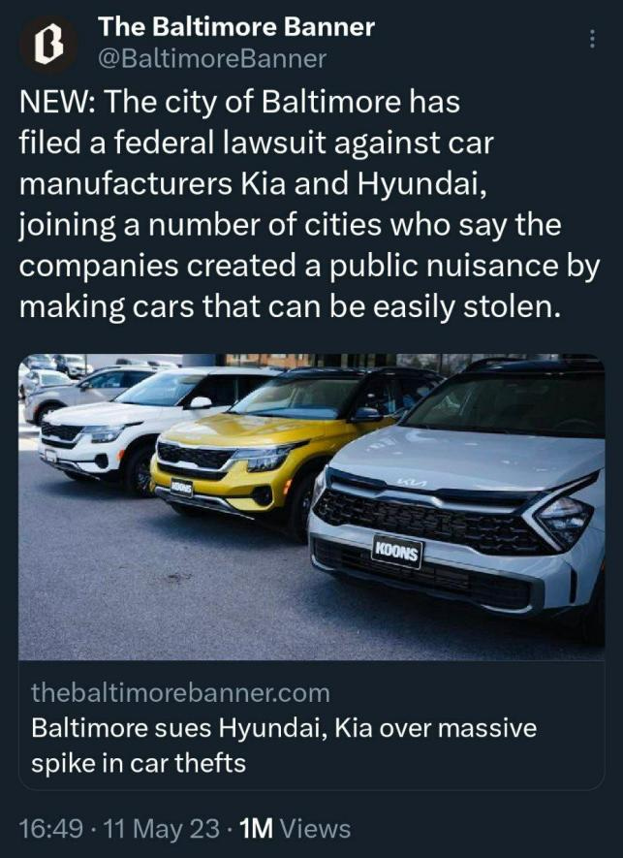The image size is (623, 858).
Task: Click the KOONS plate on silver Kia
Action: pyautogui.click(x=397, y=552)
